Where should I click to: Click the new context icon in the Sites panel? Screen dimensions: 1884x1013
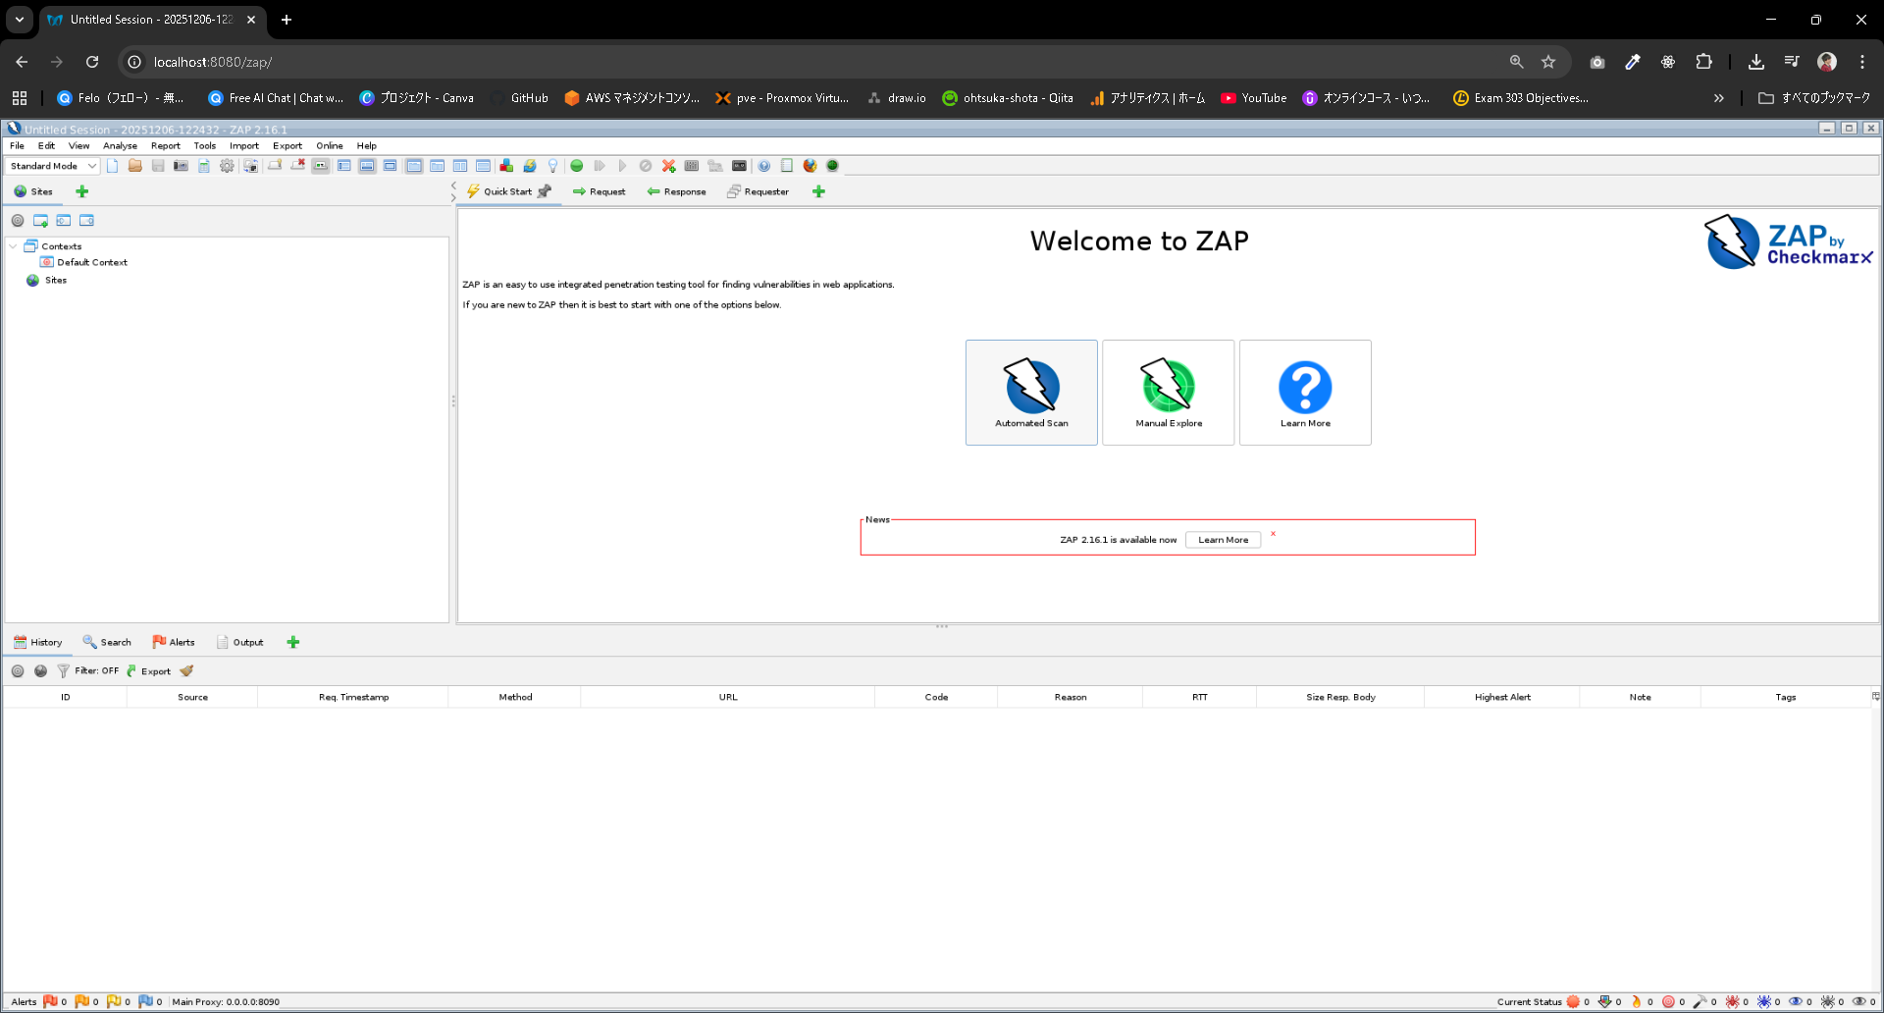40,221
